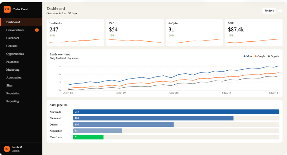Go to Conversations in the sidebar

pyautogui.click(x=21, y=30)
